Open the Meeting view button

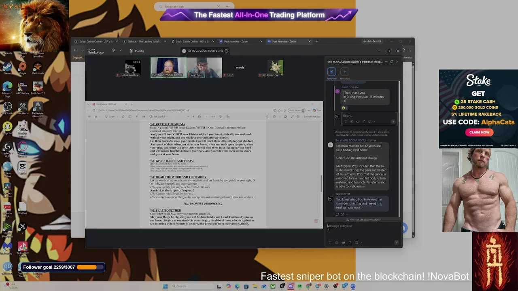pyautogui.click(x=137, y=51)
